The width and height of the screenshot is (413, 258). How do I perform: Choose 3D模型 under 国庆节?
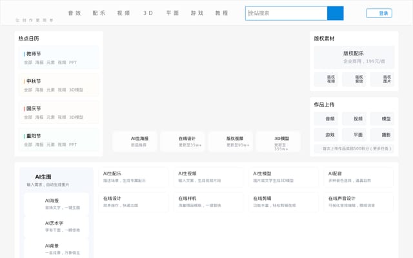click(x=76, y=117)
